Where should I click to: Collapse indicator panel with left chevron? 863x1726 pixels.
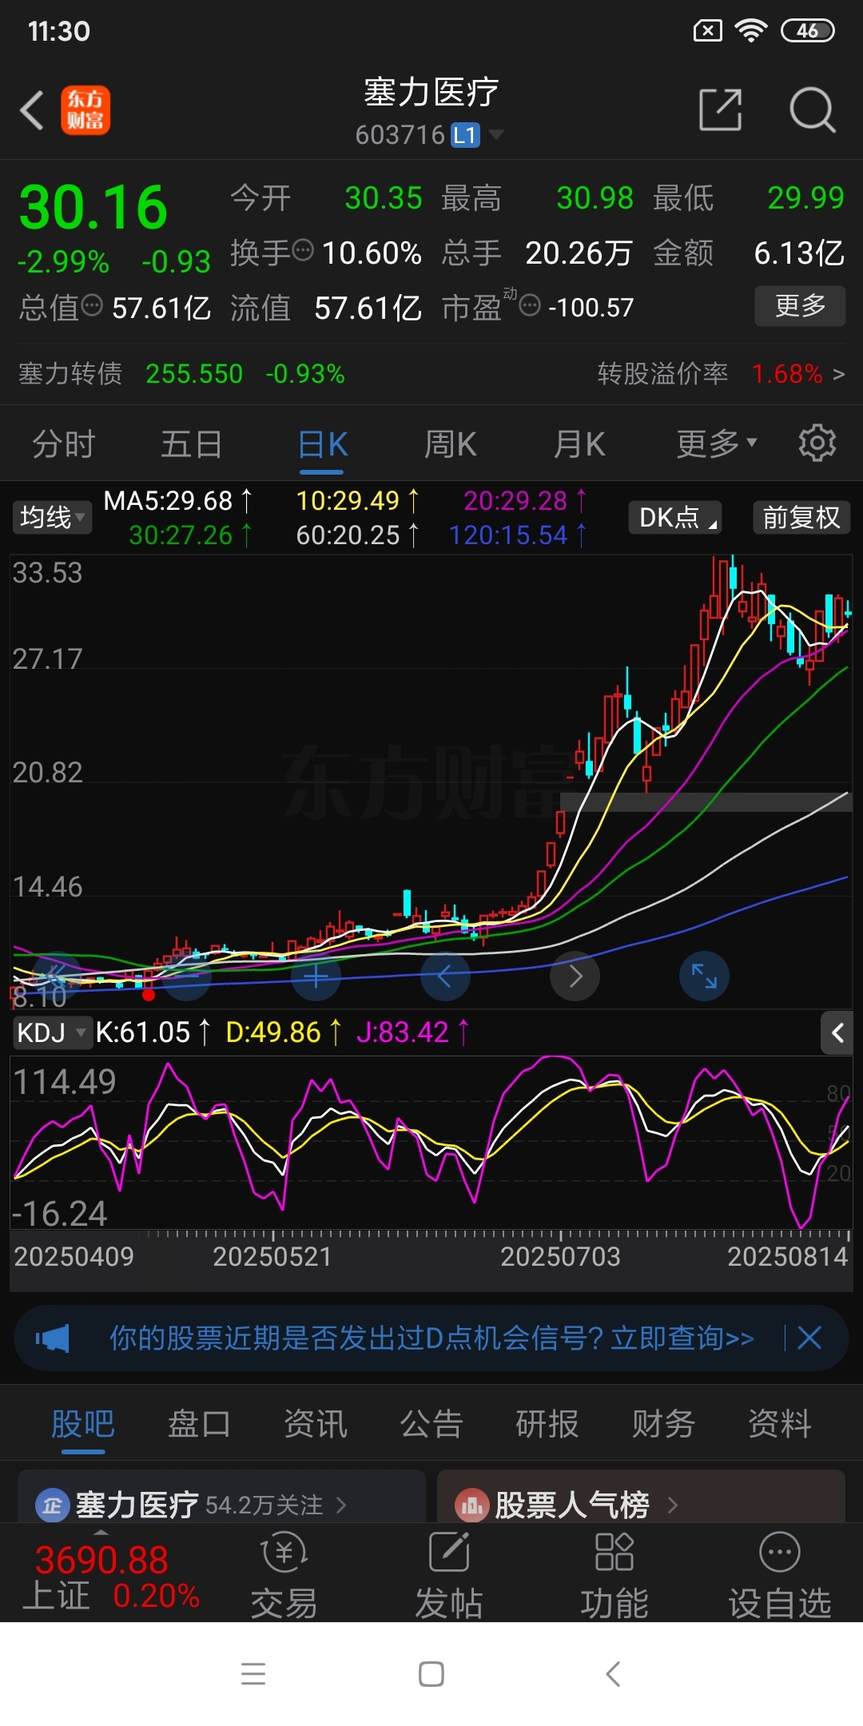837,1033
